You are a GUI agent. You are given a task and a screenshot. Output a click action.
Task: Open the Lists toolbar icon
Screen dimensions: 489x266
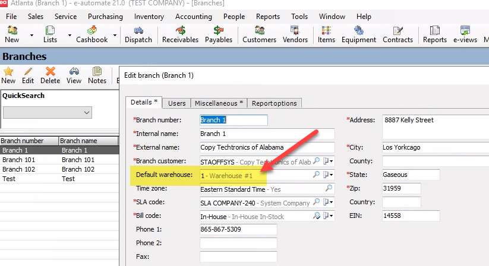click(51, 34)
